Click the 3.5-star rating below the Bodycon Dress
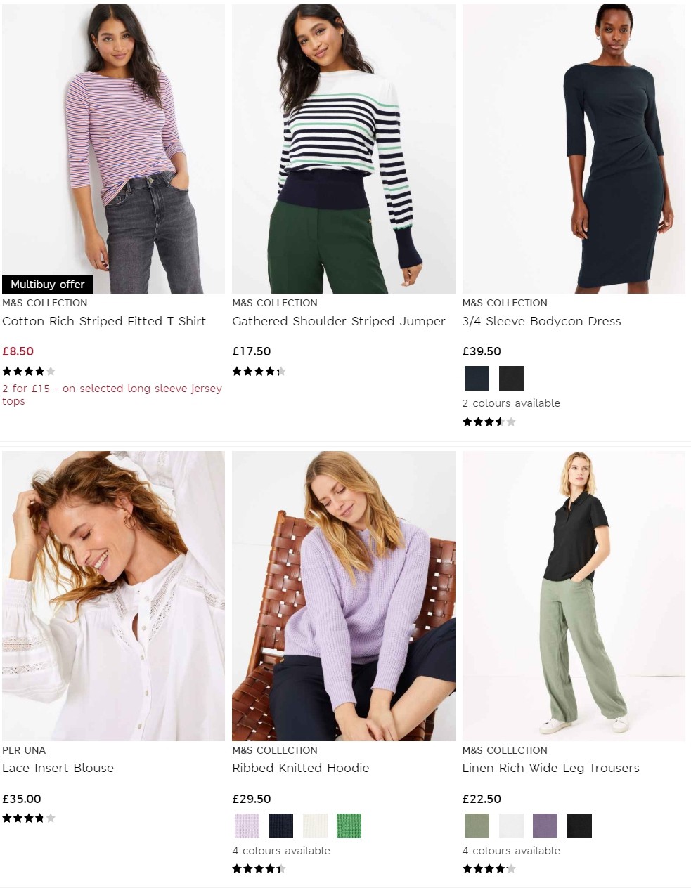This screenshot has height=888, width=691. (489, 421)
